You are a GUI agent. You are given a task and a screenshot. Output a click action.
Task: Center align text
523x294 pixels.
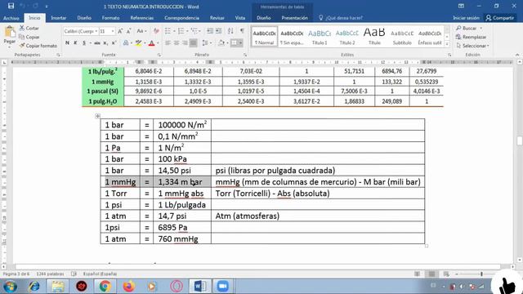coord(177,42)
